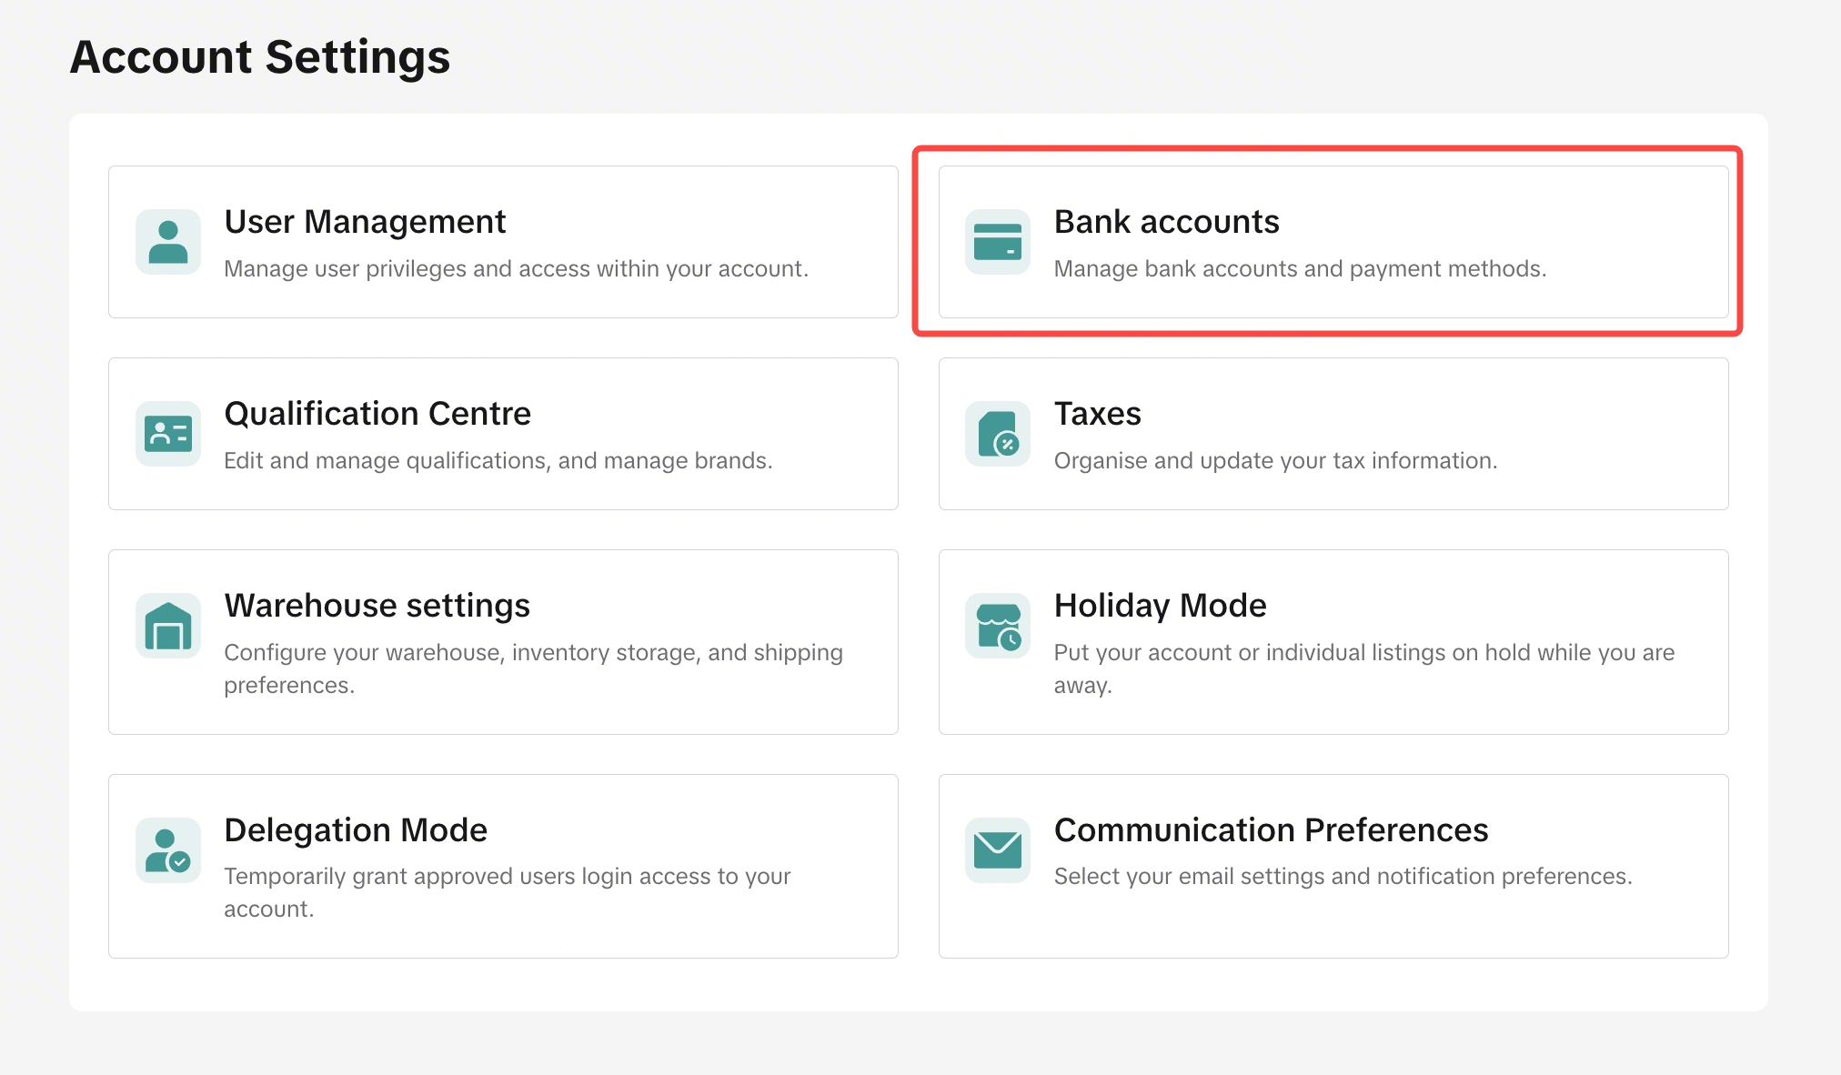
Task: Select the Delegation Mode title
Action: point(356,830)
